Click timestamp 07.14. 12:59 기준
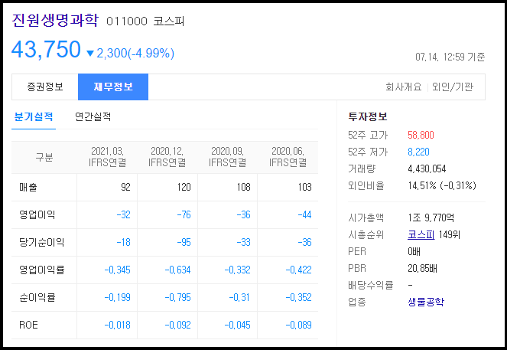Screen dimensions: 507x350 pyautogui.click(x=450, y=57)
